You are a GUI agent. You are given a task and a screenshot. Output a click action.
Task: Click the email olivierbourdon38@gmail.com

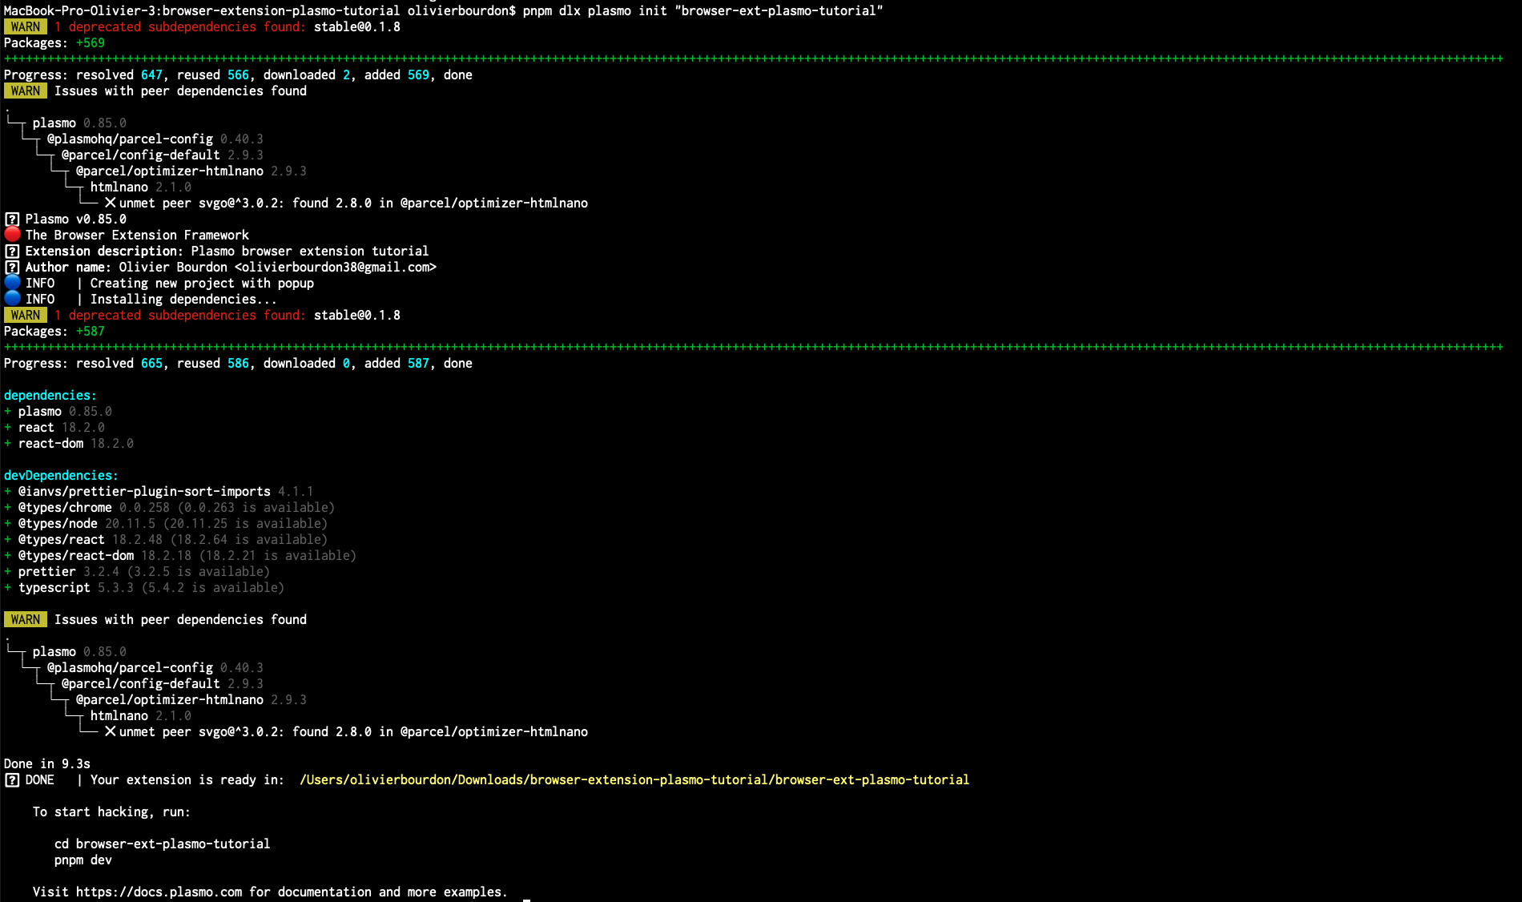[x=336, y=267]
